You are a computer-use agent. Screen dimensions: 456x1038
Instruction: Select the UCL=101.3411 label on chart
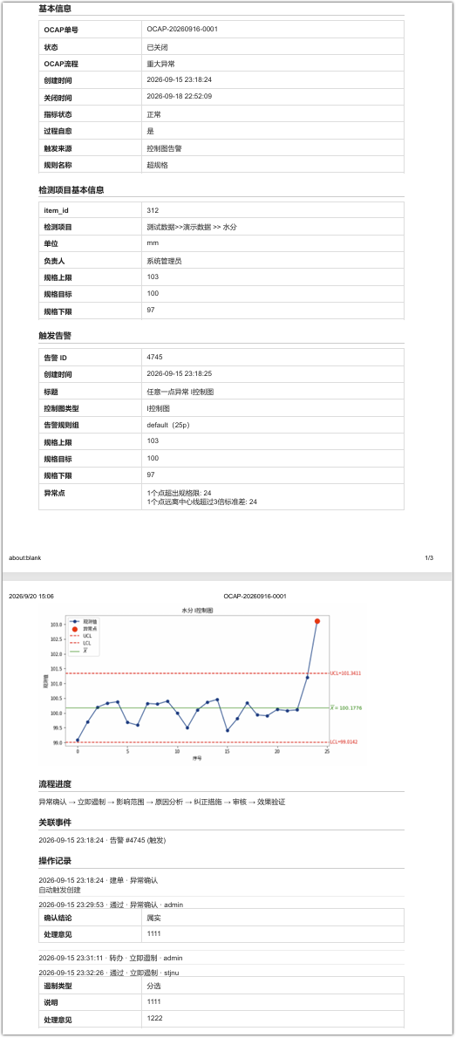(346, 673)
